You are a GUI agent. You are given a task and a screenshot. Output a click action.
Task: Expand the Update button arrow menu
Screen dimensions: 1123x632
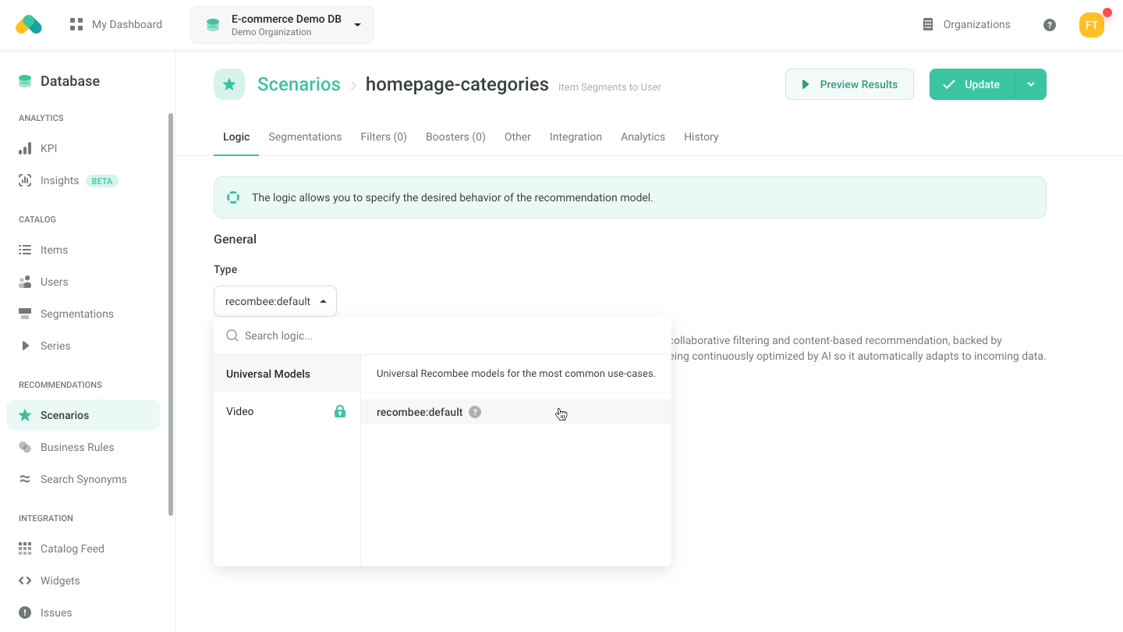click(x=1031, y=84)
